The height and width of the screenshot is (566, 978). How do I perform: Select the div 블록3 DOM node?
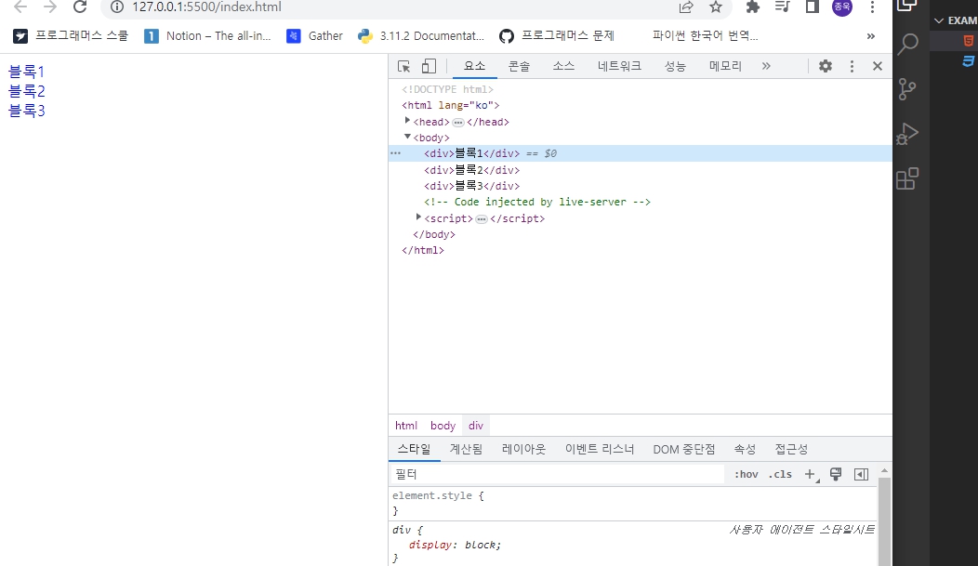pos(471,187)
